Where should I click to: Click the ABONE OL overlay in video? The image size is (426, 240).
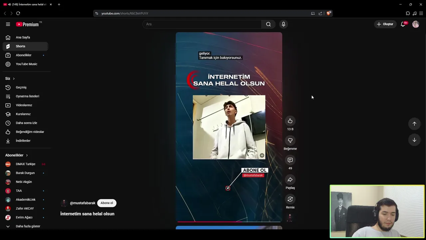pos(255,170)
